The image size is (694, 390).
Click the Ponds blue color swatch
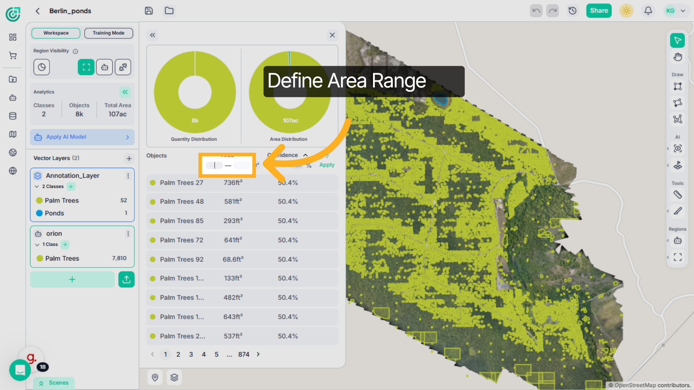39,213
